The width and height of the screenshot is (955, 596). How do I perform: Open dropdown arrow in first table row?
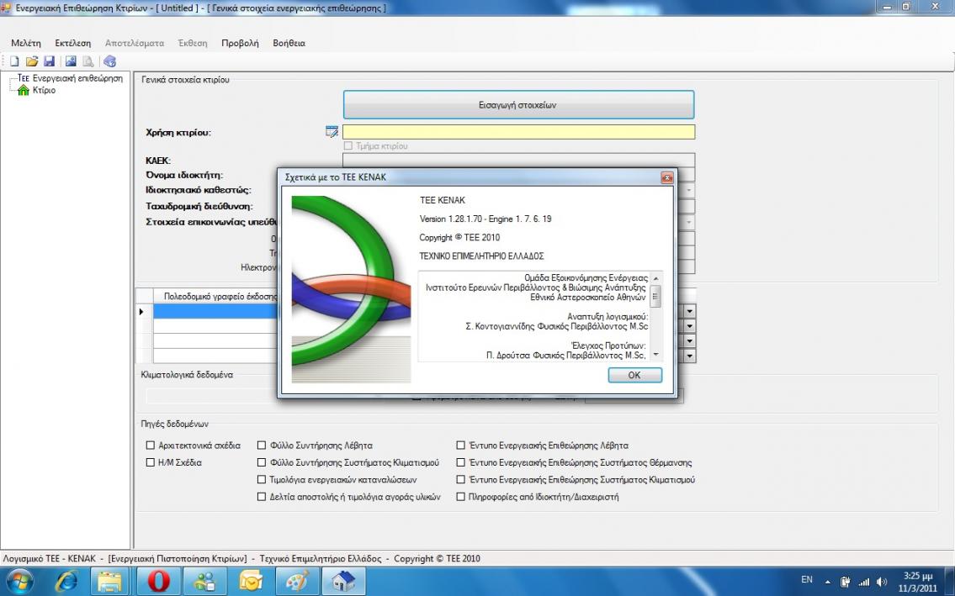coord(689,311)
